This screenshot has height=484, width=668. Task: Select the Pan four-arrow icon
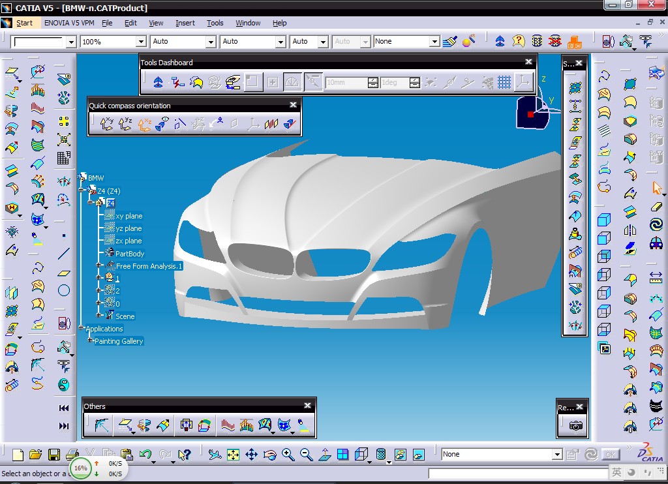[251, 455]
